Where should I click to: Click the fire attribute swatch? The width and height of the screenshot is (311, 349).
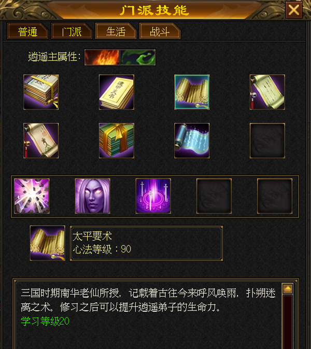pyautogui.click(x=102, y=57)
